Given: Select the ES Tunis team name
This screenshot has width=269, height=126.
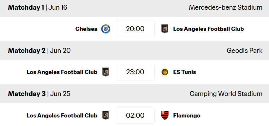Looking at the screenshot, I should [184, 72].
